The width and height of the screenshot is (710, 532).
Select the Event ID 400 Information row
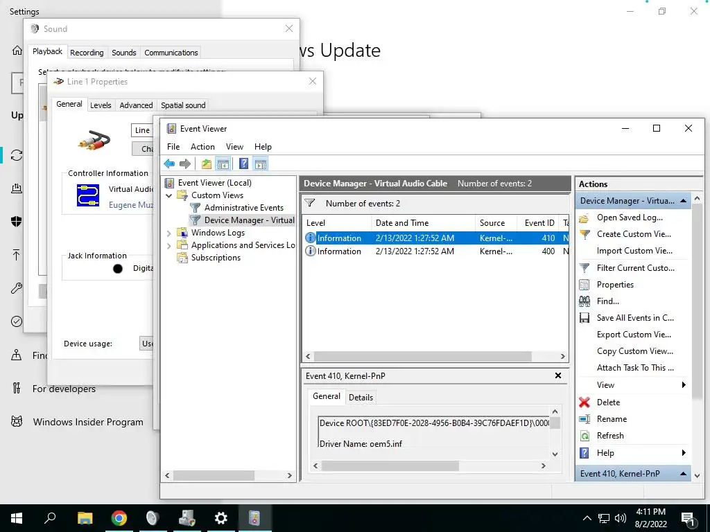pos(435,251)
